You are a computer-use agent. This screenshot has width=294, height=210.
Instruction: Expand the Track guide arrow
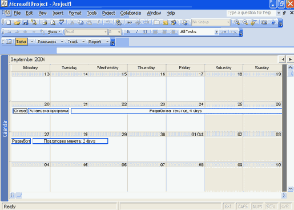pos(83,42)
